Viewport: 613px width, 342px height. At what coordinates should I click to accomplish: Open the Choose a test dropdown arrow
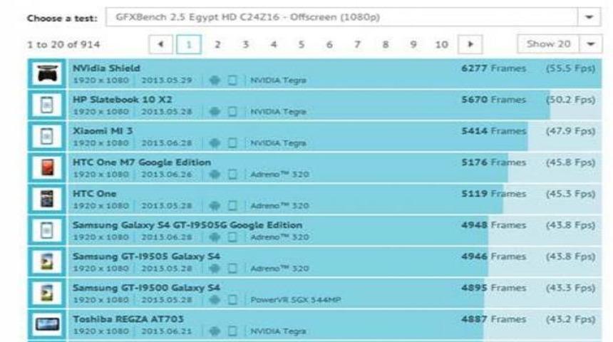tap(589, 17)
